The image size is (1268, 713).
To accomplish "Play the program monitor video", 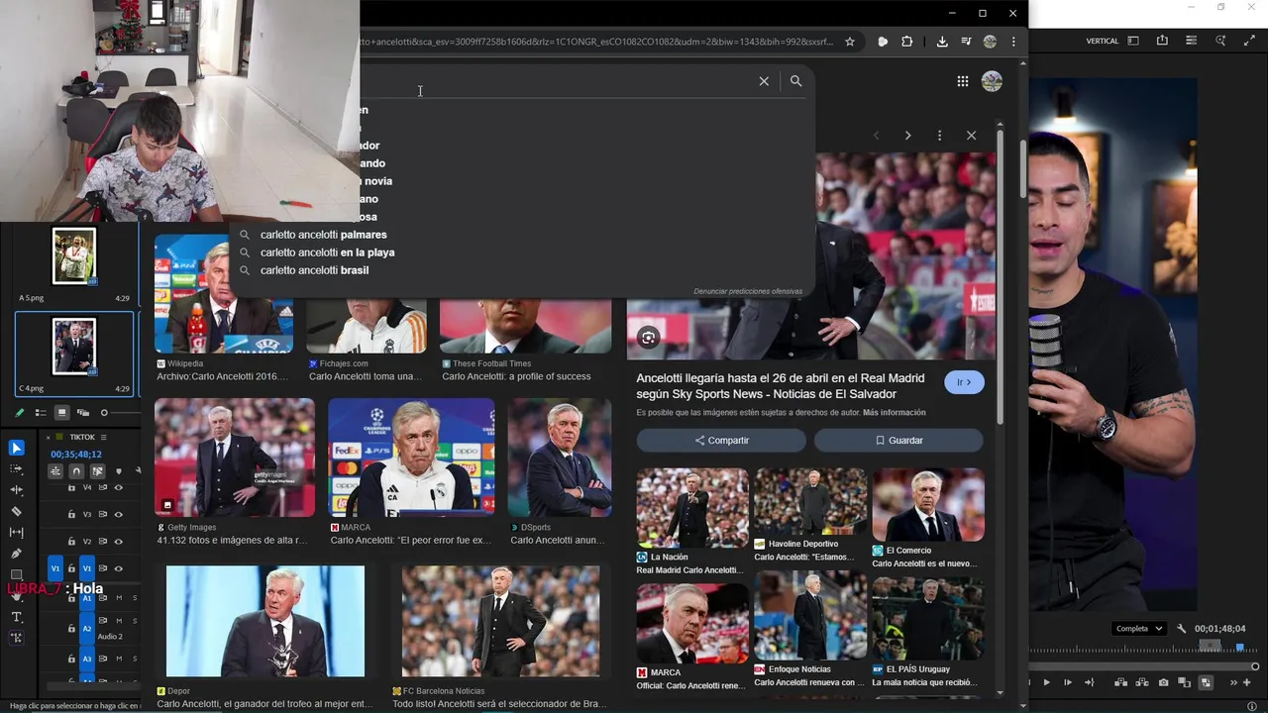I will tap(1046, 682).
